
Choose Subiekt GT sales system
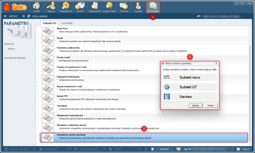click(x=190, y=87)
